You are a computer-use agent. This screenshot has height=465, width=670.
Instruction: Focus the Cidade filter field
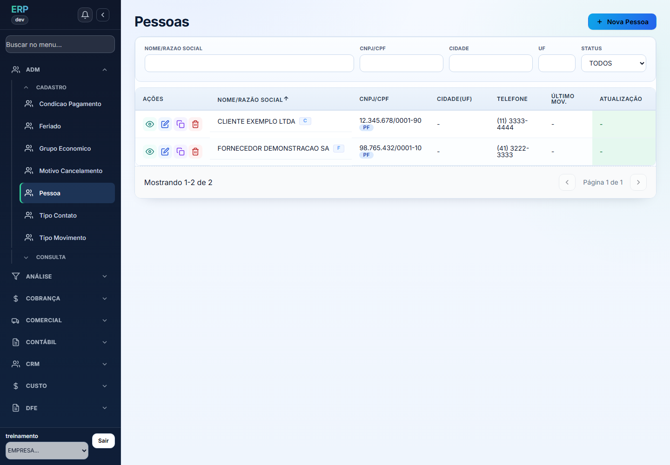491,63
